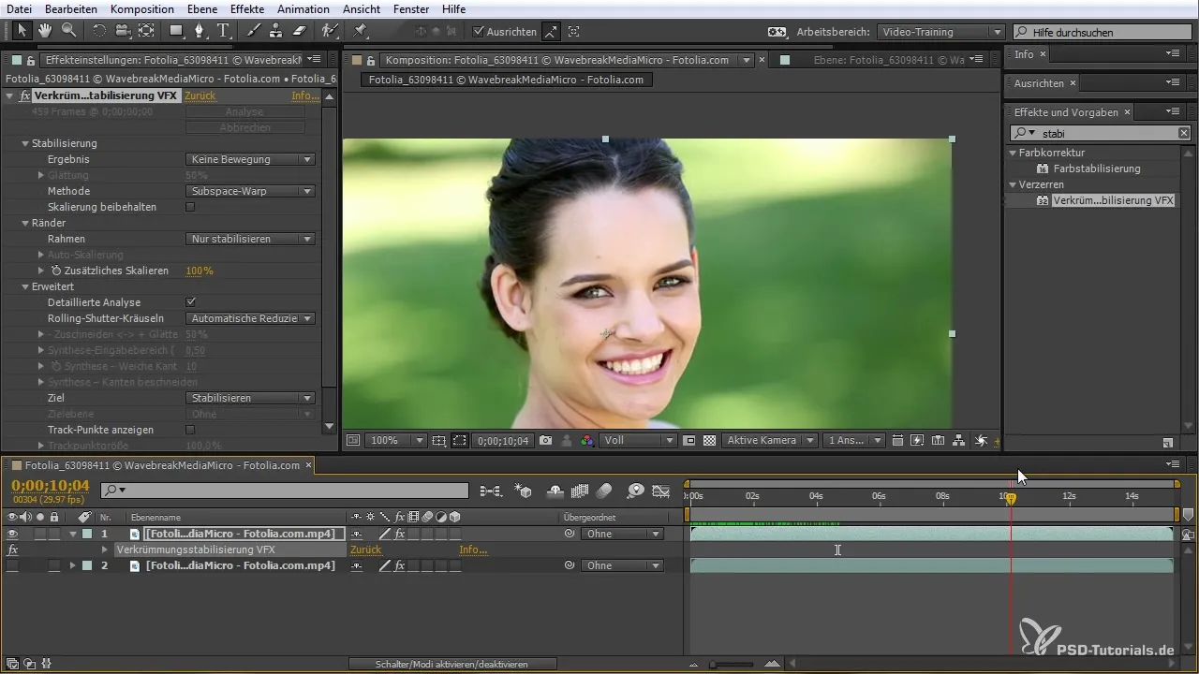Open the Rolling-Shutter-Kräuseln dropdown
The width and height of the screenshot is (1199, 674).
click(250, 318)
